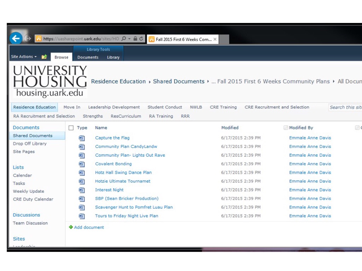Screen dimensions: 362x271
Task: Open the Hotz Hall Swing Dance Plan document
Action: (123, 173)
